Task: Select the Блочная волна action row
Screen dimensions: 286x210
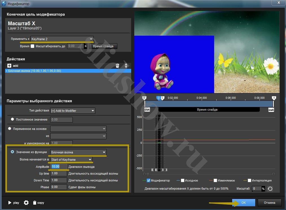Action: 68,71
